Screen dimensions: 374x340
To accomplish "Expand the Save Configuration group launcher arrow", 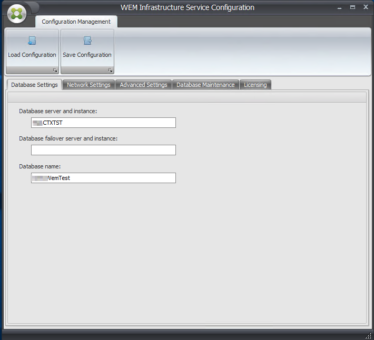I will (110, 71).
